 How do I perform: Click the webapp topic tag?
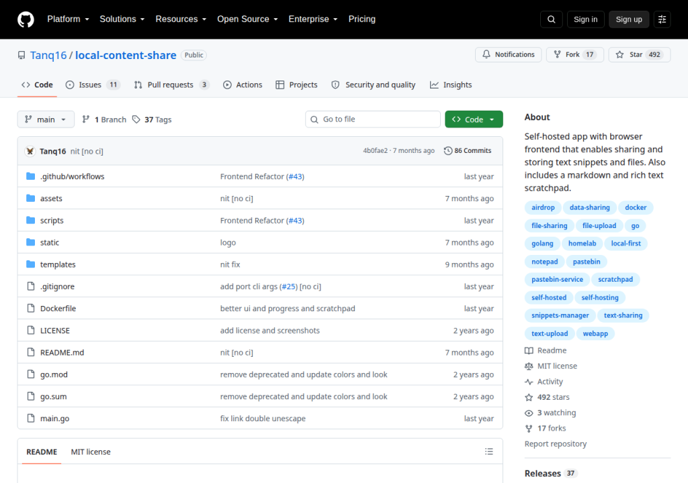595,333
